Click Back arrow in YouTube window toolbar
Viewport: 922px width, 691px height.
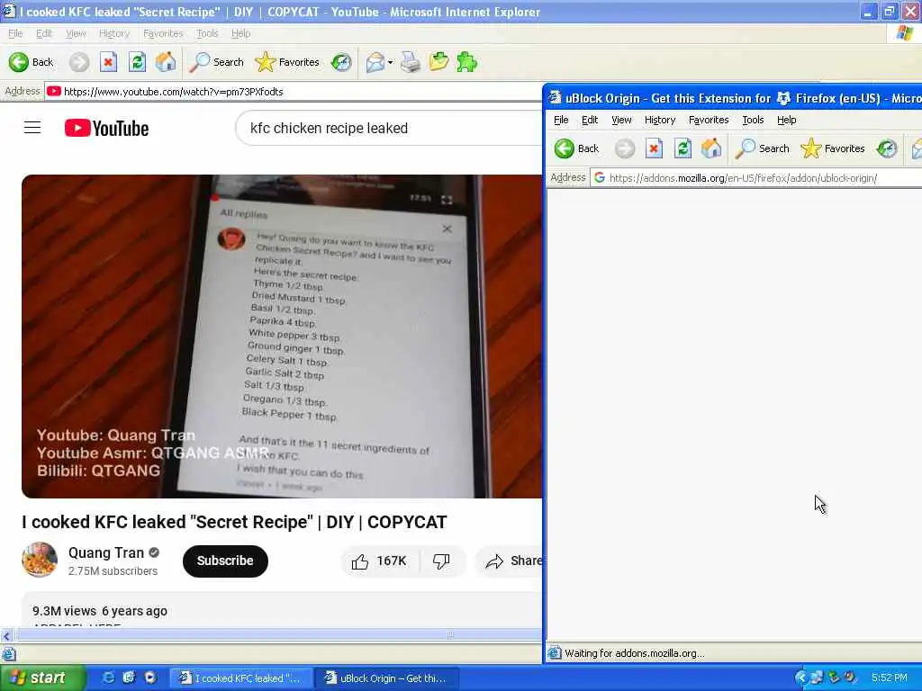click(19, 62)
